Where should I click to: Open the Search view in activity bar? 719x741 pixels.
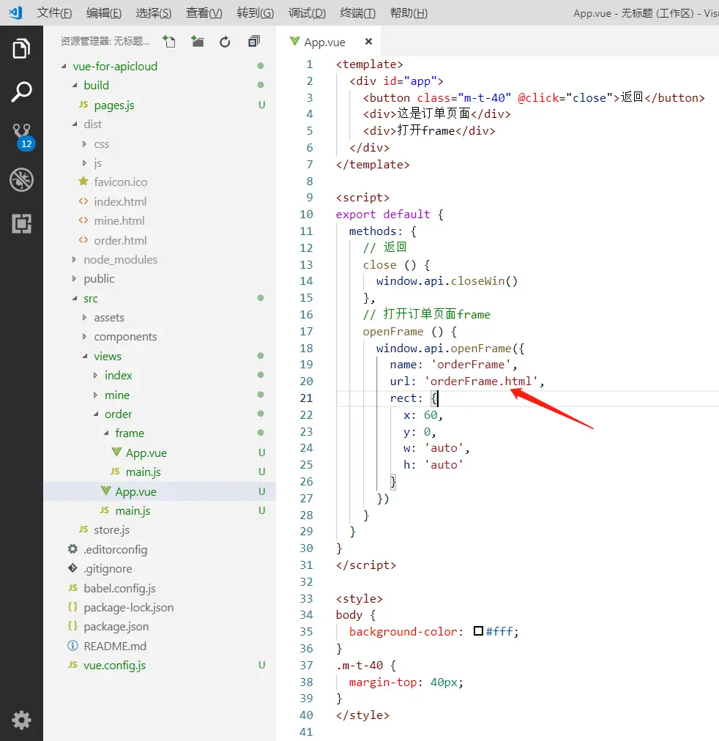coord(21,92)
